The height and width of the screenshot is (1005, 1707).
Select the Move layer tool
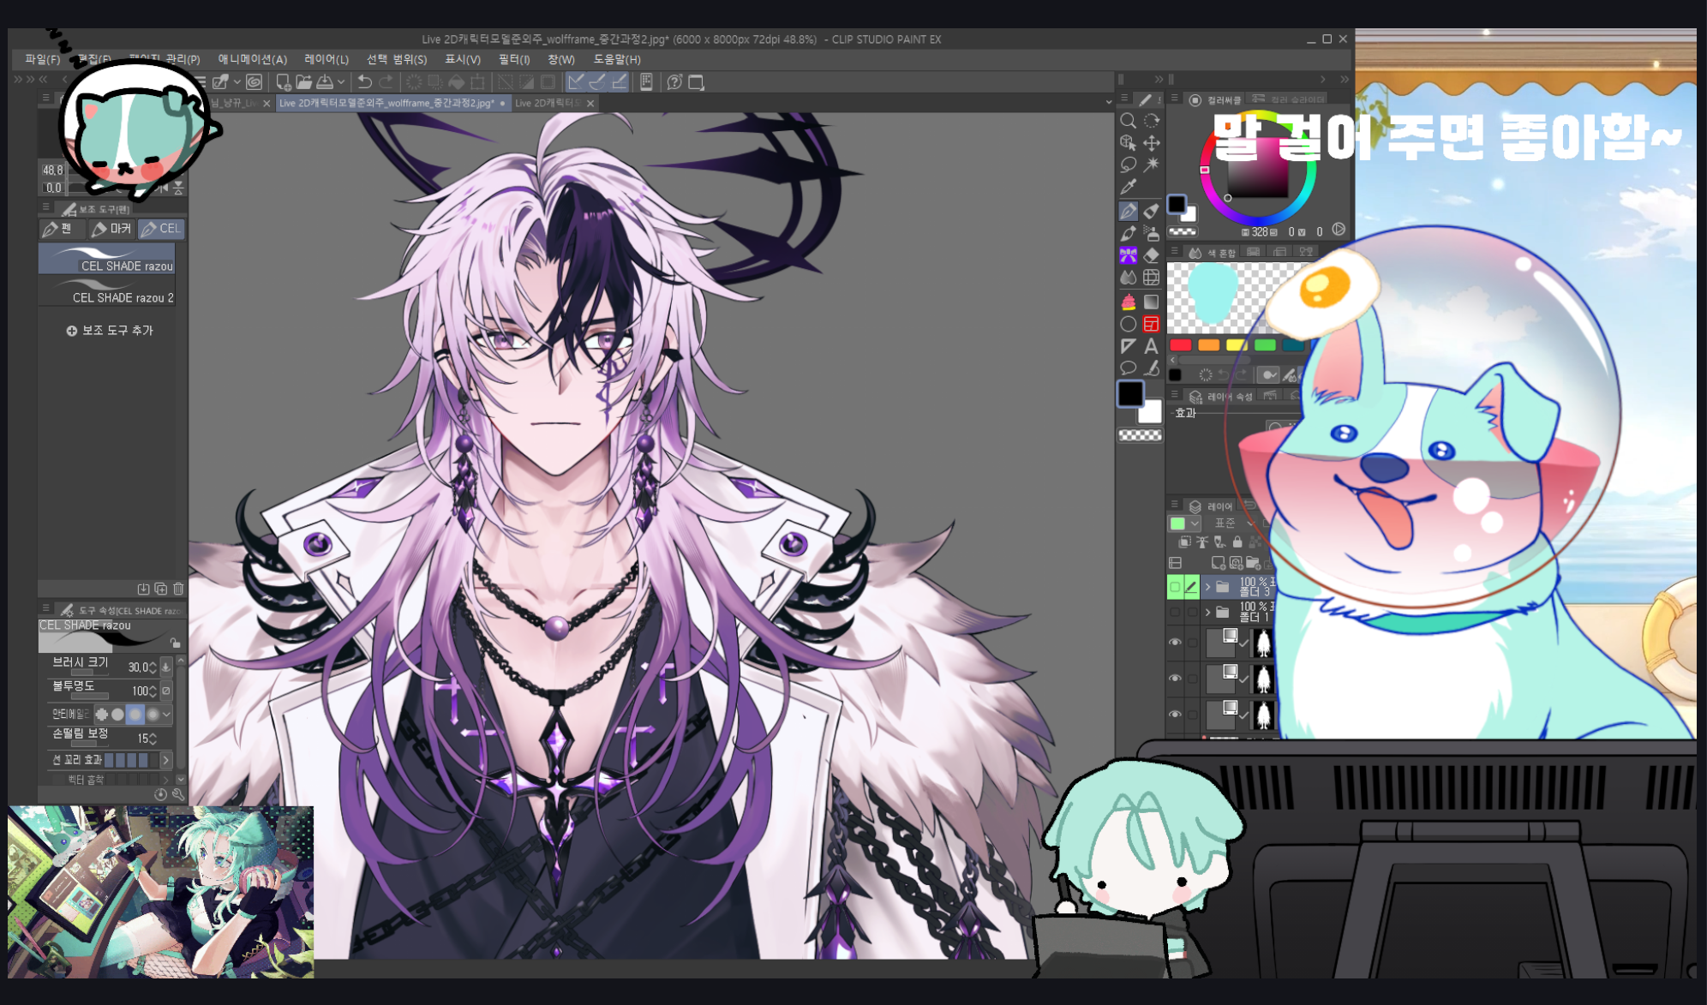click(x=1152, y=143)
